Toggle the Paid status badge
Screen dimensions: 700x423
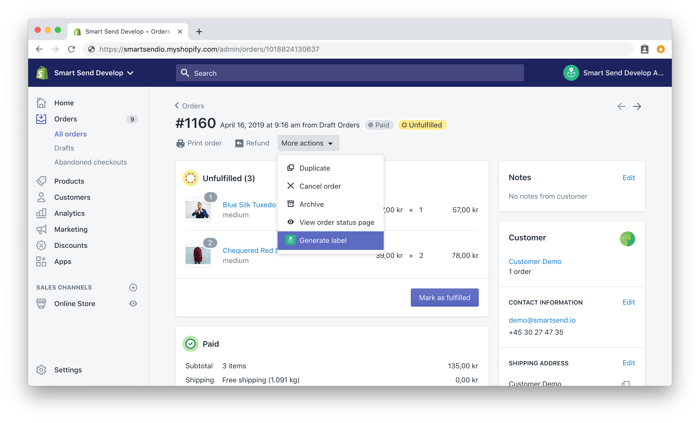click(x=379, y=125)
